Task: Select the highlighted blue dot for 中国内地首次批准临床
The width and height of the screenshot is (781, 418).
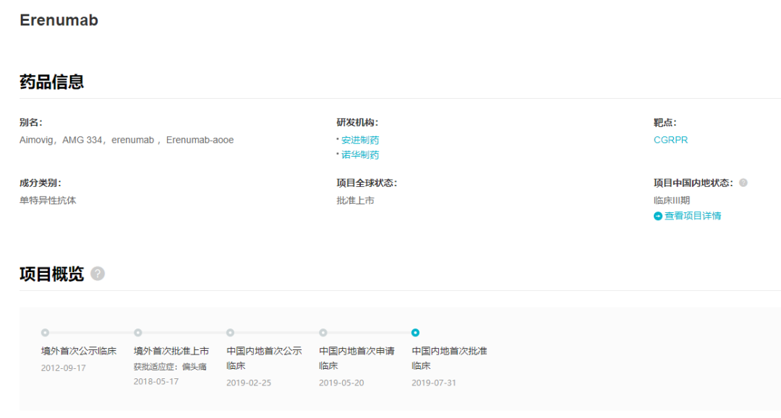Action: click(415, 333)
